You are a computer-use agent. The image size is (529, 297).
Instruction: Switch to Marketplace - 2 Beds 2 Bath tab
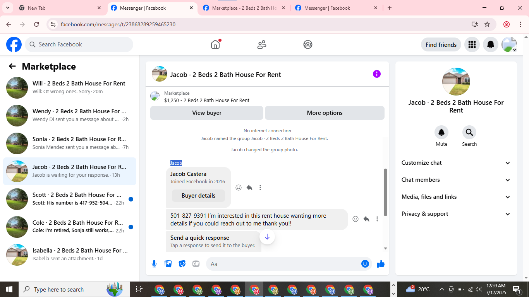pyautogui.click(x=244, y=8)
